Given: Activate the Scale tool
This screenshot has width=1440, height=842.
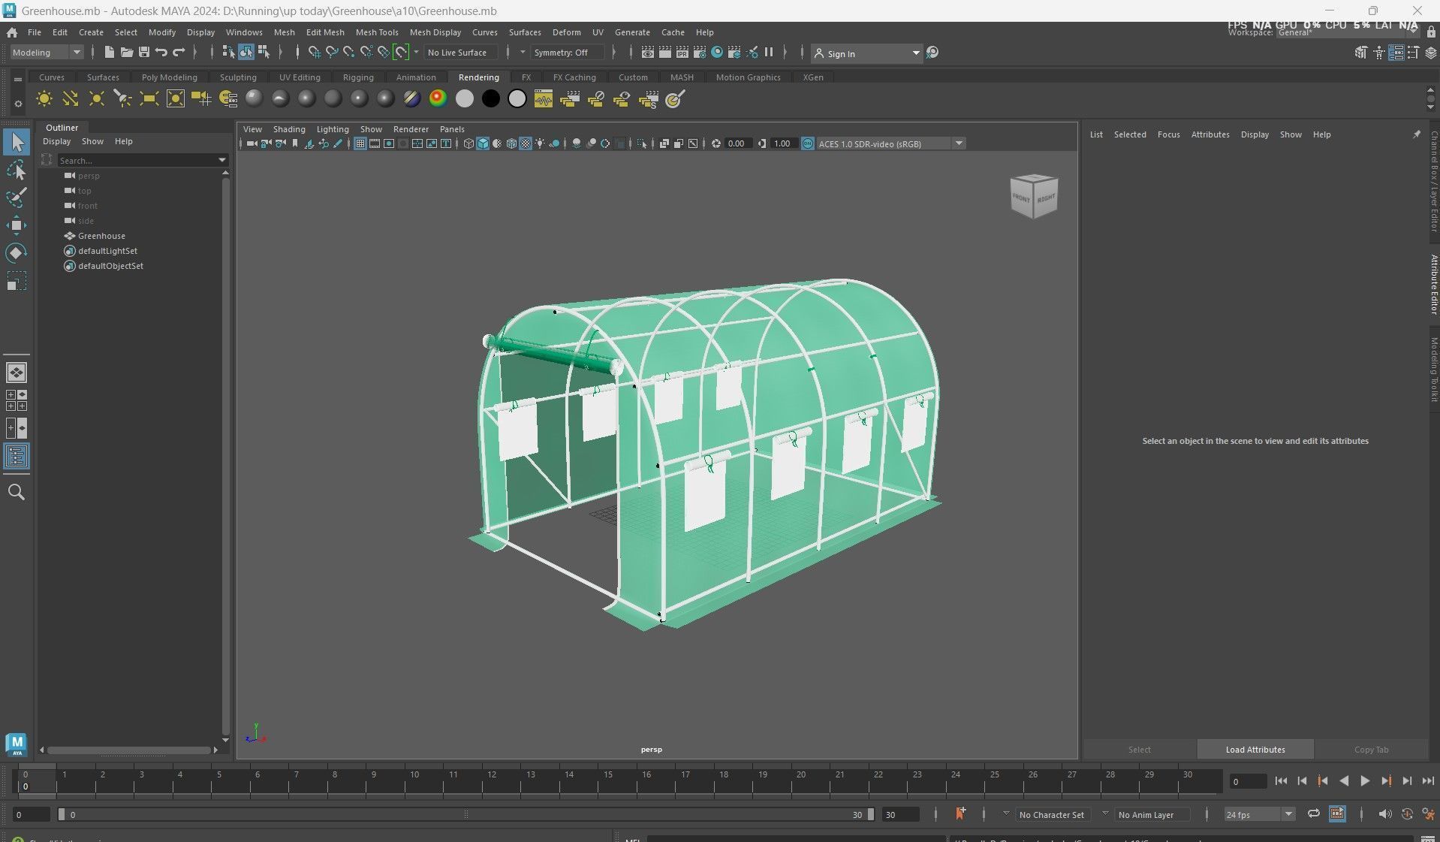Looking at the screenshot, I should (x=17, y=281).
